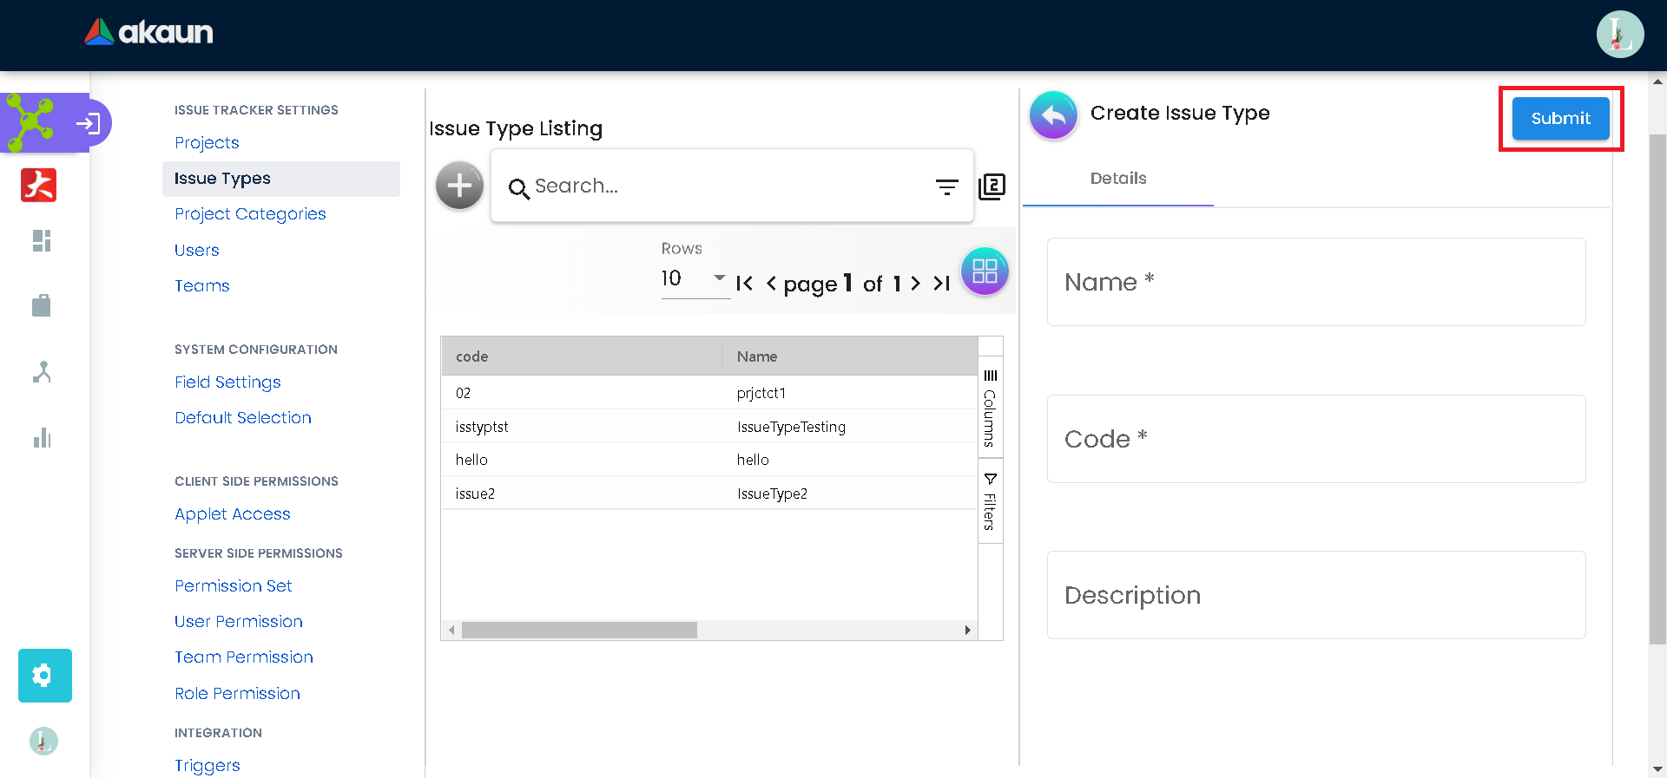The image size is (1667, 778).
Task: Click the Submit button
Action: coord(1560,119)
